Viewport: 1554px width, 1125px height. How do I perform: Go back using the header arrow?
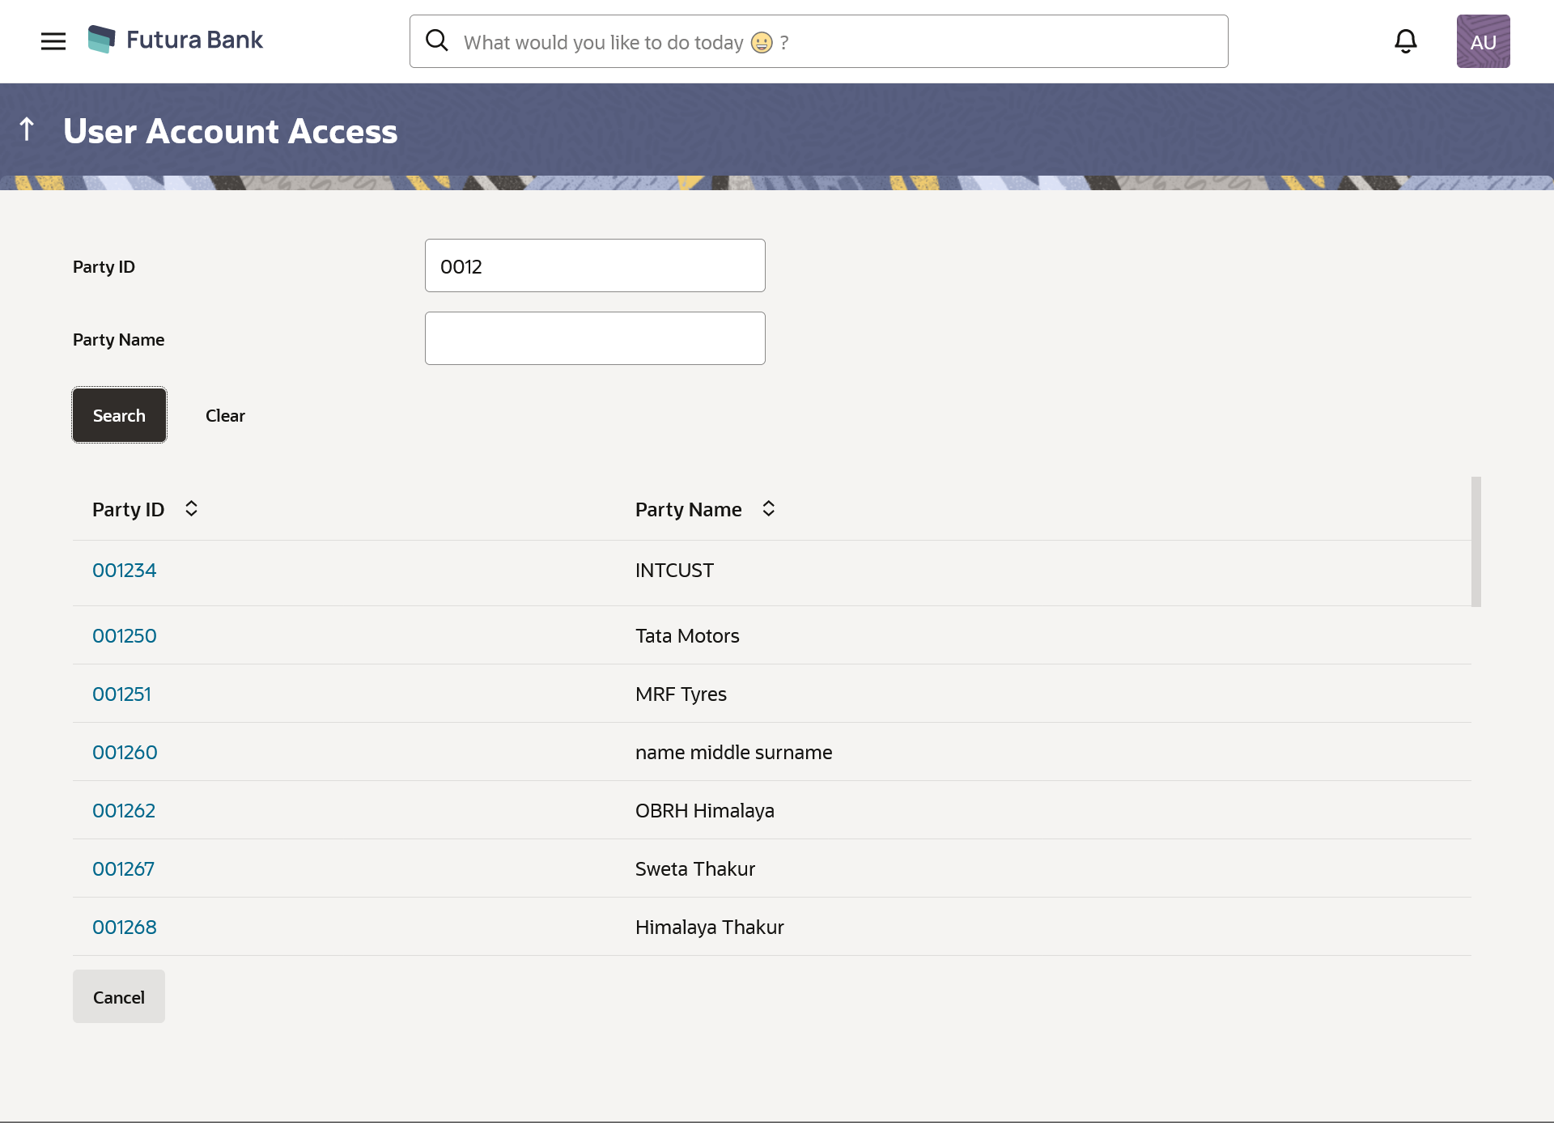[27, 129]
